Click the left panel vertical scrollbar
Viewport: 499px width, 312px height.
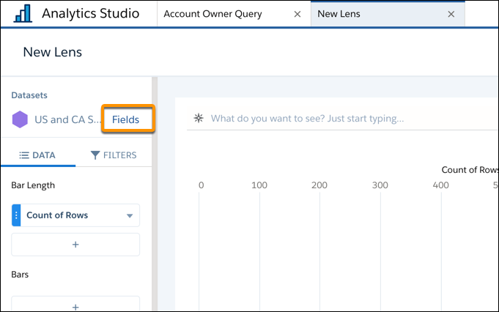(x=155, y=193)
